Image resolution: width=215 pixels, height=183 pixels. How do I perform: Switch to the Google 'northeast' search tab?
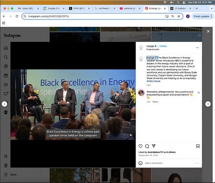pyautogui.click(x=104, y=9)
